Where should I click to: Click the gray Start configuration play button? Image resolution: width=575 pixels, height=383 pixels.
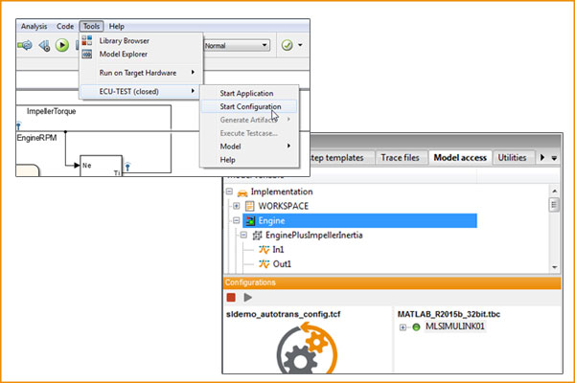pos(248,297)
